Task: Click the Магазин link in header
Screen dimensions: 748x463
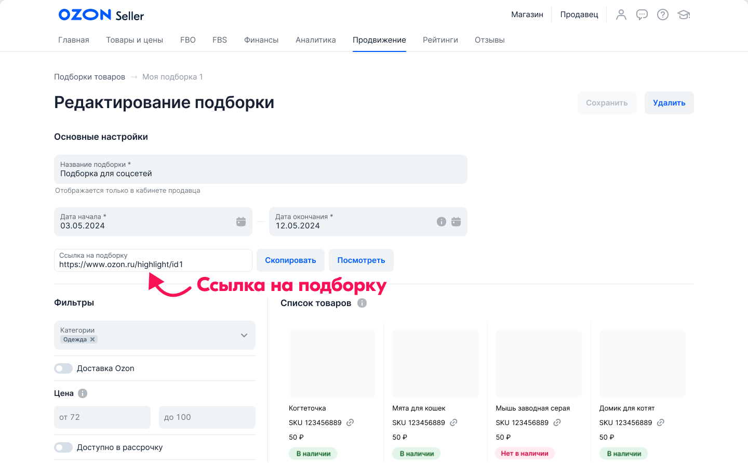Action: coord(527,15)
